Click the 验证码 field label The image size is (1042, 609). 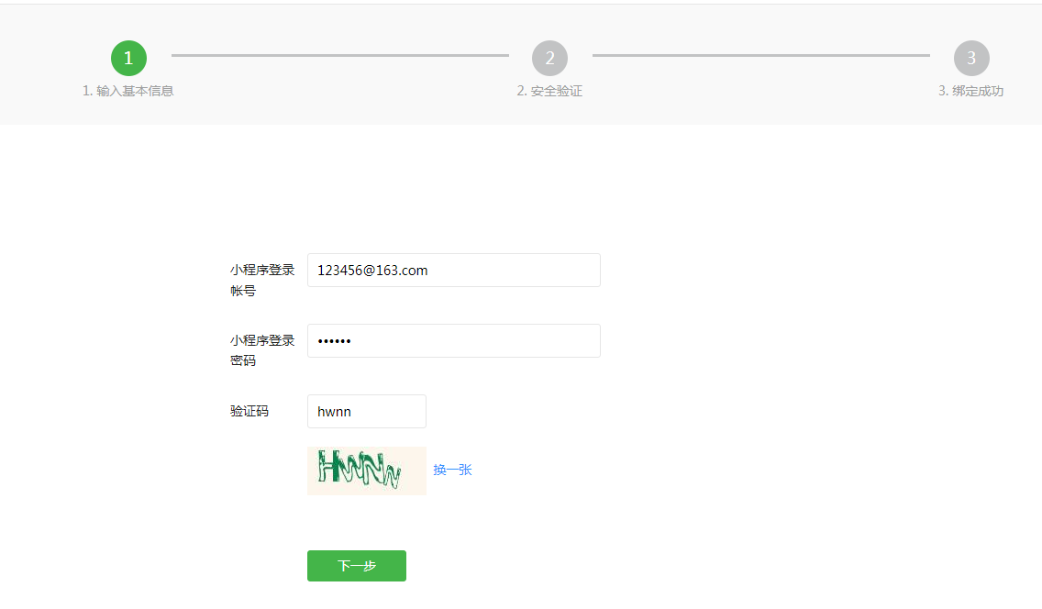click(x=249, y=412)
